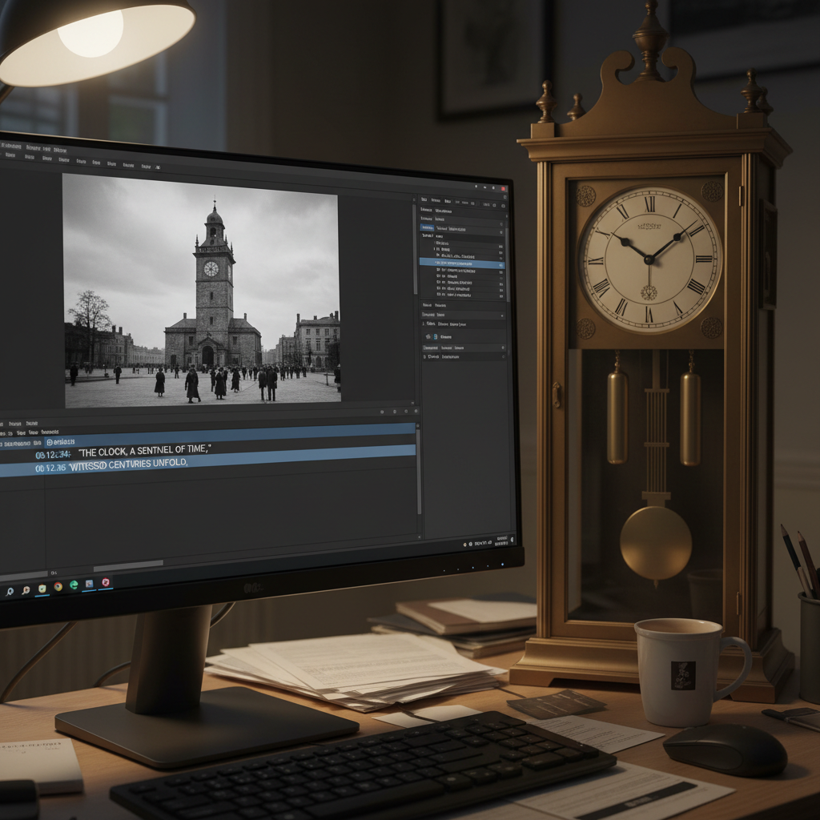Screen dimensions: 820x820
Task: Click the Windows taskbar search magnifier icon
Action: [10, 592]
